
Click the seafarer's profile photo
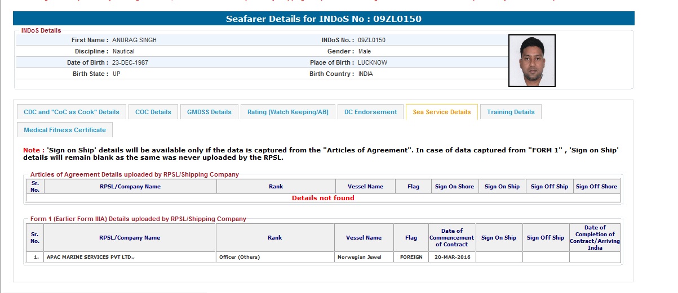tap(531, 61)
